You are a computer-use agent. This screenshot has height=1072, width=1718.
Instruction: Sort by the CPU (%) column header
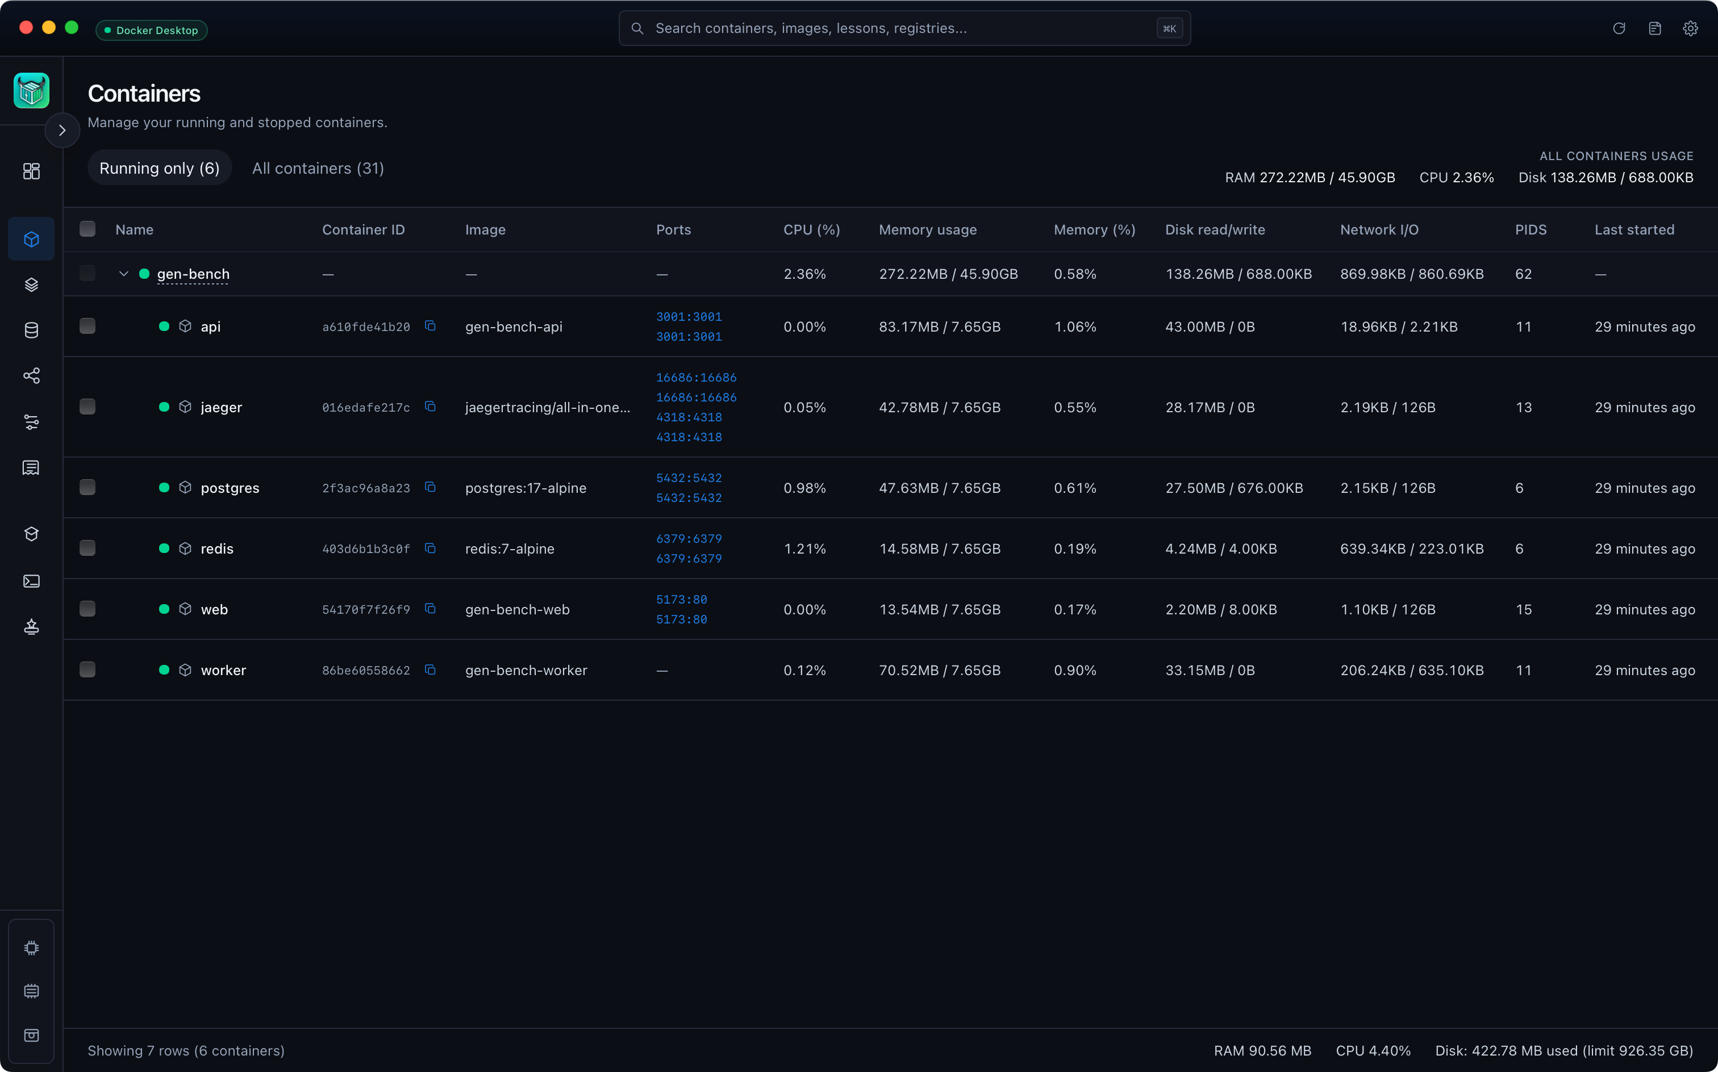[x=811, y=230]
